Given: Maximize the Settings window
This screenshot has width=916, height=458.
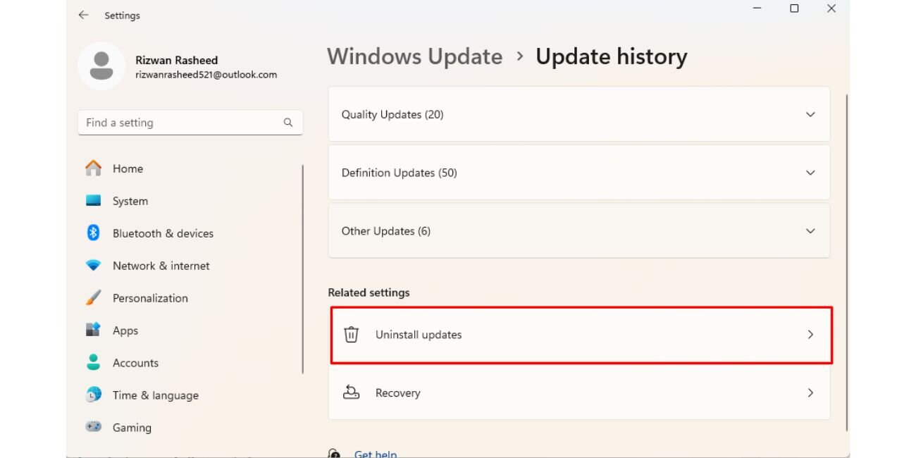Looking at the screenshot, I should pos(794,9).
